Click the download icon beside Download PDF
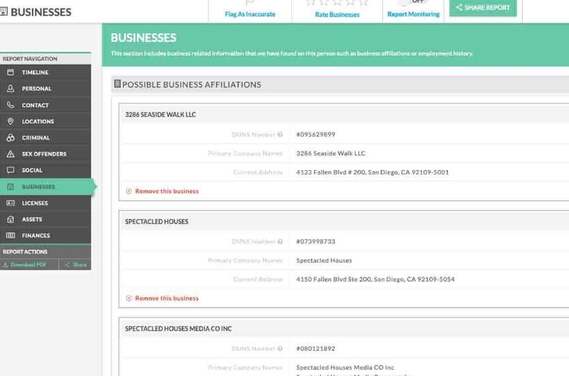Viewport: 569px width, 376px height. coord(5,264)
